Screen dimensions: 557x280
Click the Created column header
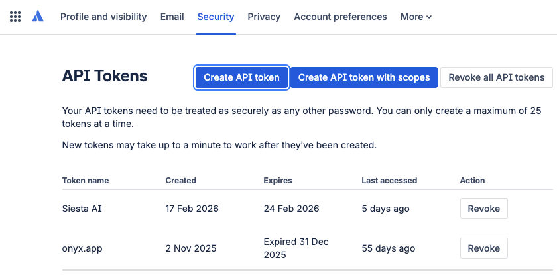tap(180, 180)
